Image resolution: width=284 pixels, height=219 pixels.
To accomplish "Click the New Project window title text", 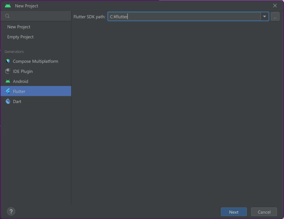I will [26, 6].
